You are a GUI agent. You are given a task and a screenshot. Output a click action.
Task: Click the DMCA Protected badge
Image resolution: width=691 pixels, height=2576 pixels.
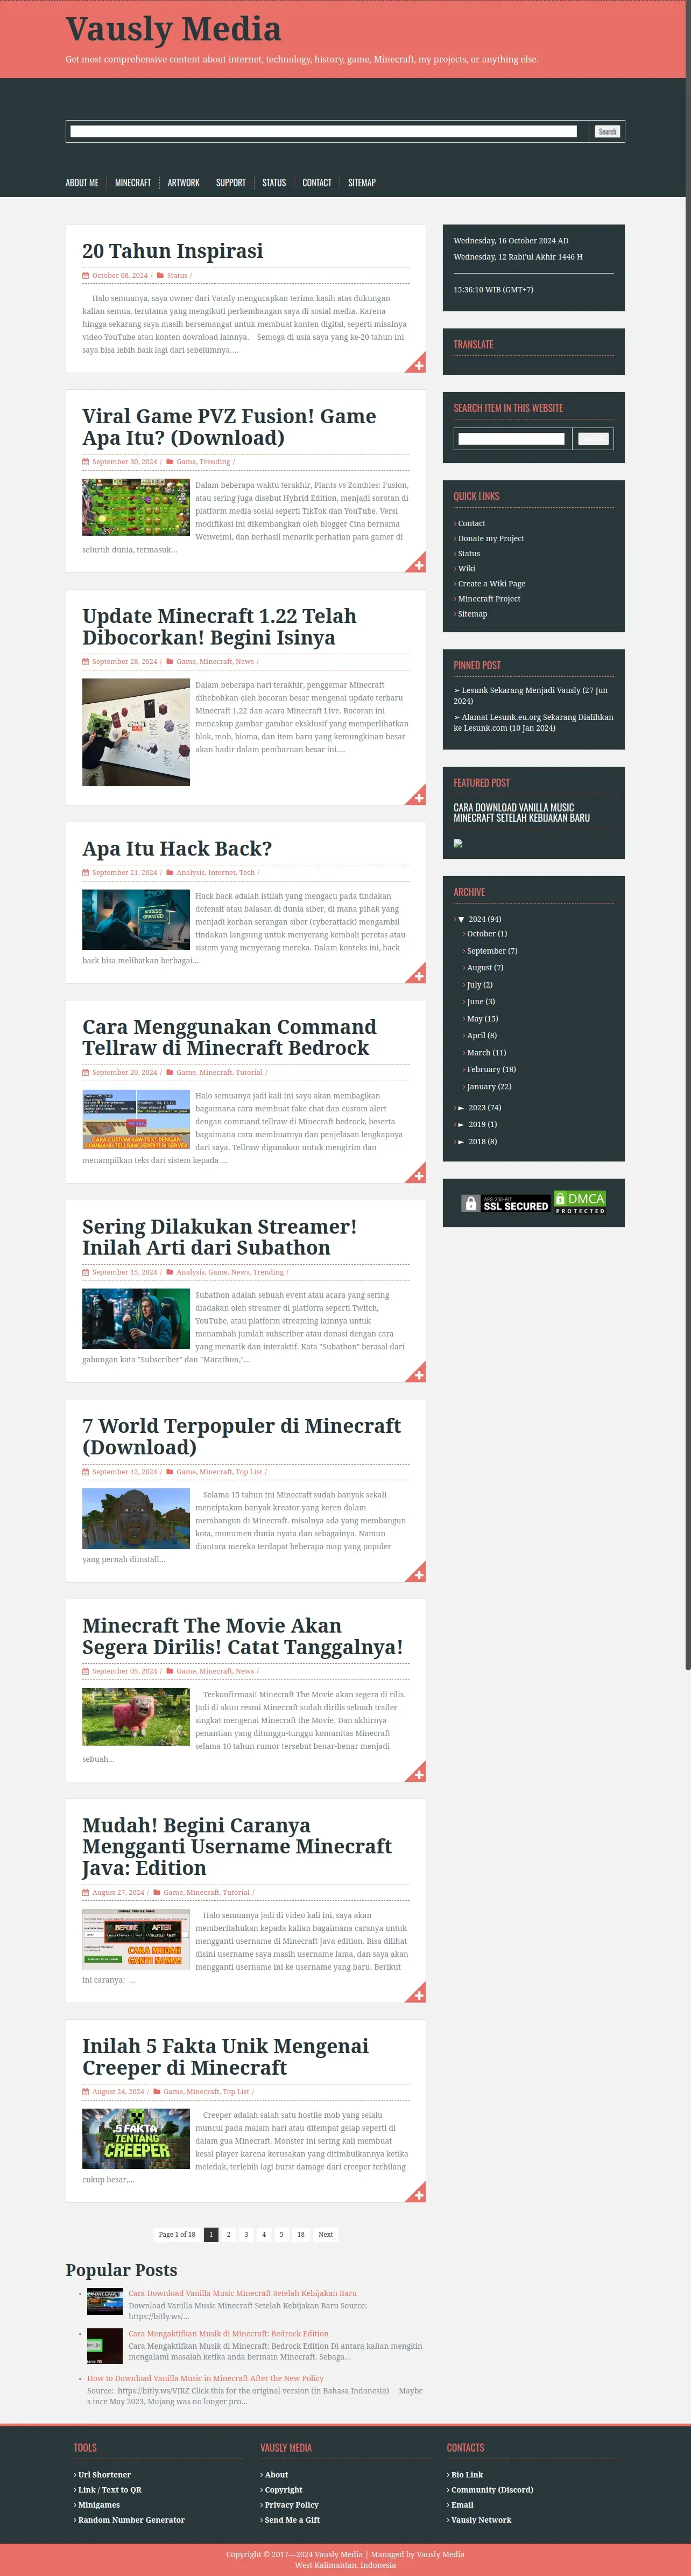[580, 1203]
